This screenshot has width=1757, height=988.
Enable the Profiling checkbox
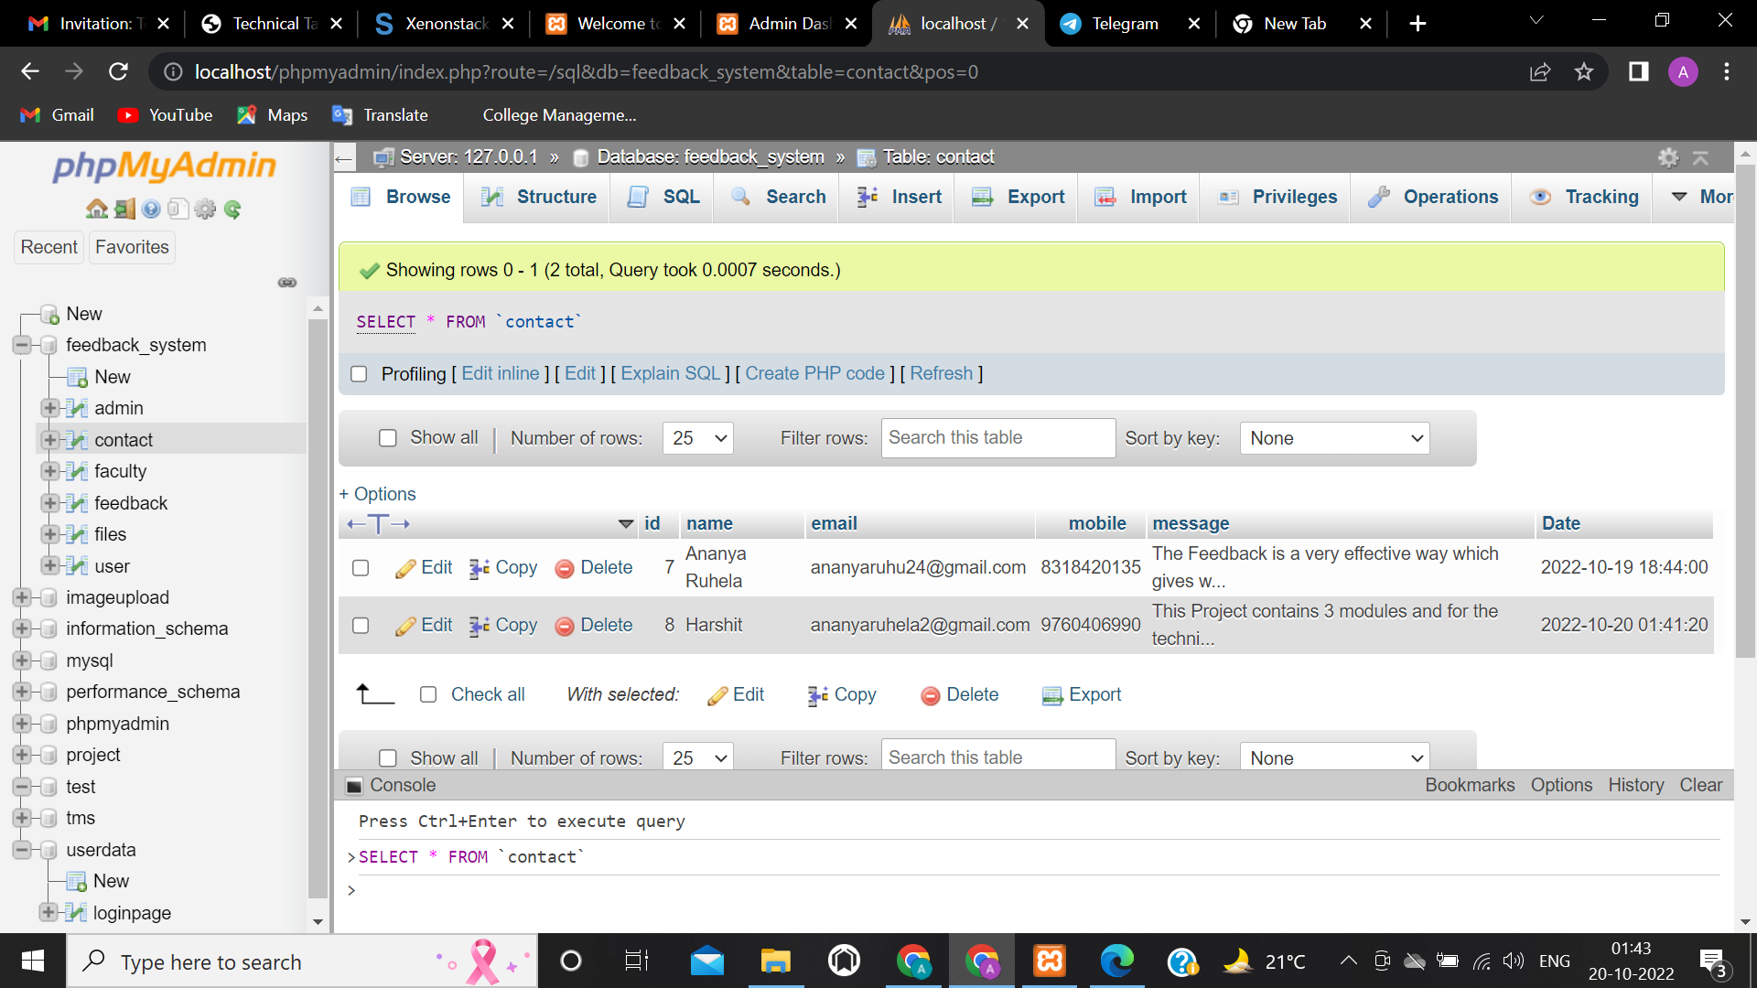[x=359, y=374]
